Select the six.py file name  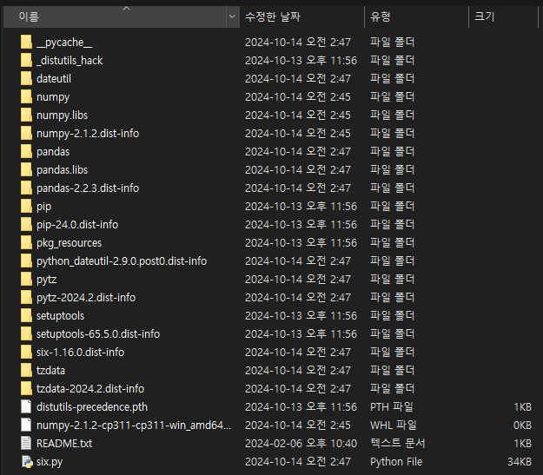pos(50,462)
